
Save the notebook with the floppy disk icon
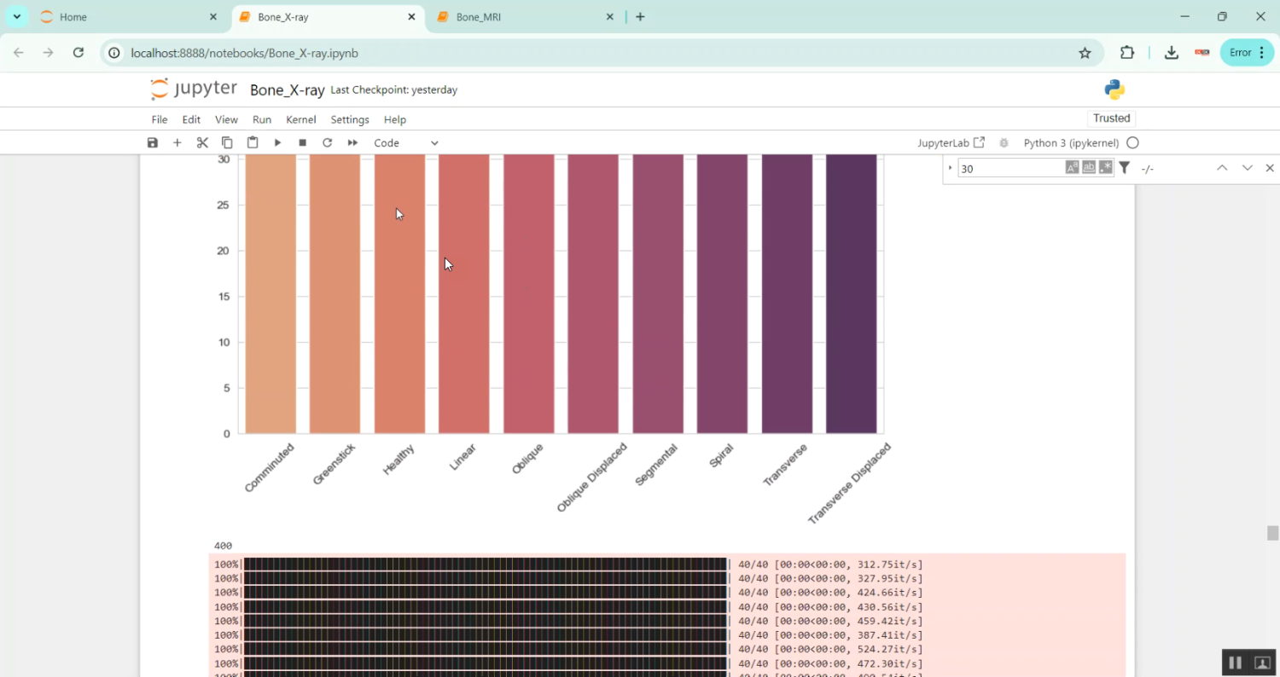click(x=153, y=143)
